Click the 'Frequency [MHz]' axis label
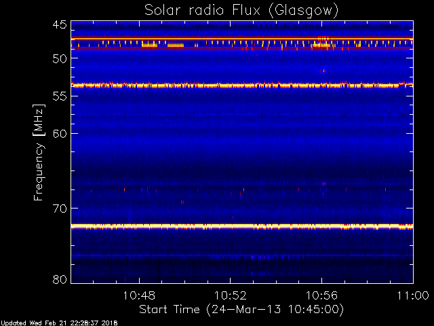 click(39, 152)
